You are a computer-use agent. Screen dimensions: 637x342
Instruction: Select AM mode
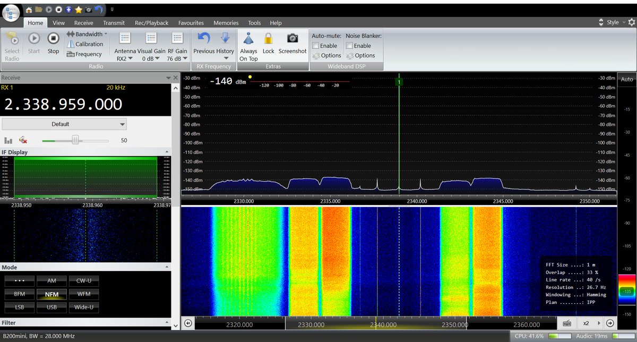coord(51,281)
